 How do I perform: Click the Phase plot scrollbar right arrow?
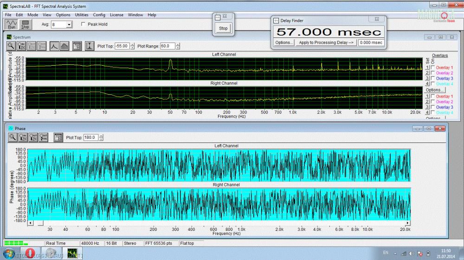pyautogui.click(x=408, y=223)
